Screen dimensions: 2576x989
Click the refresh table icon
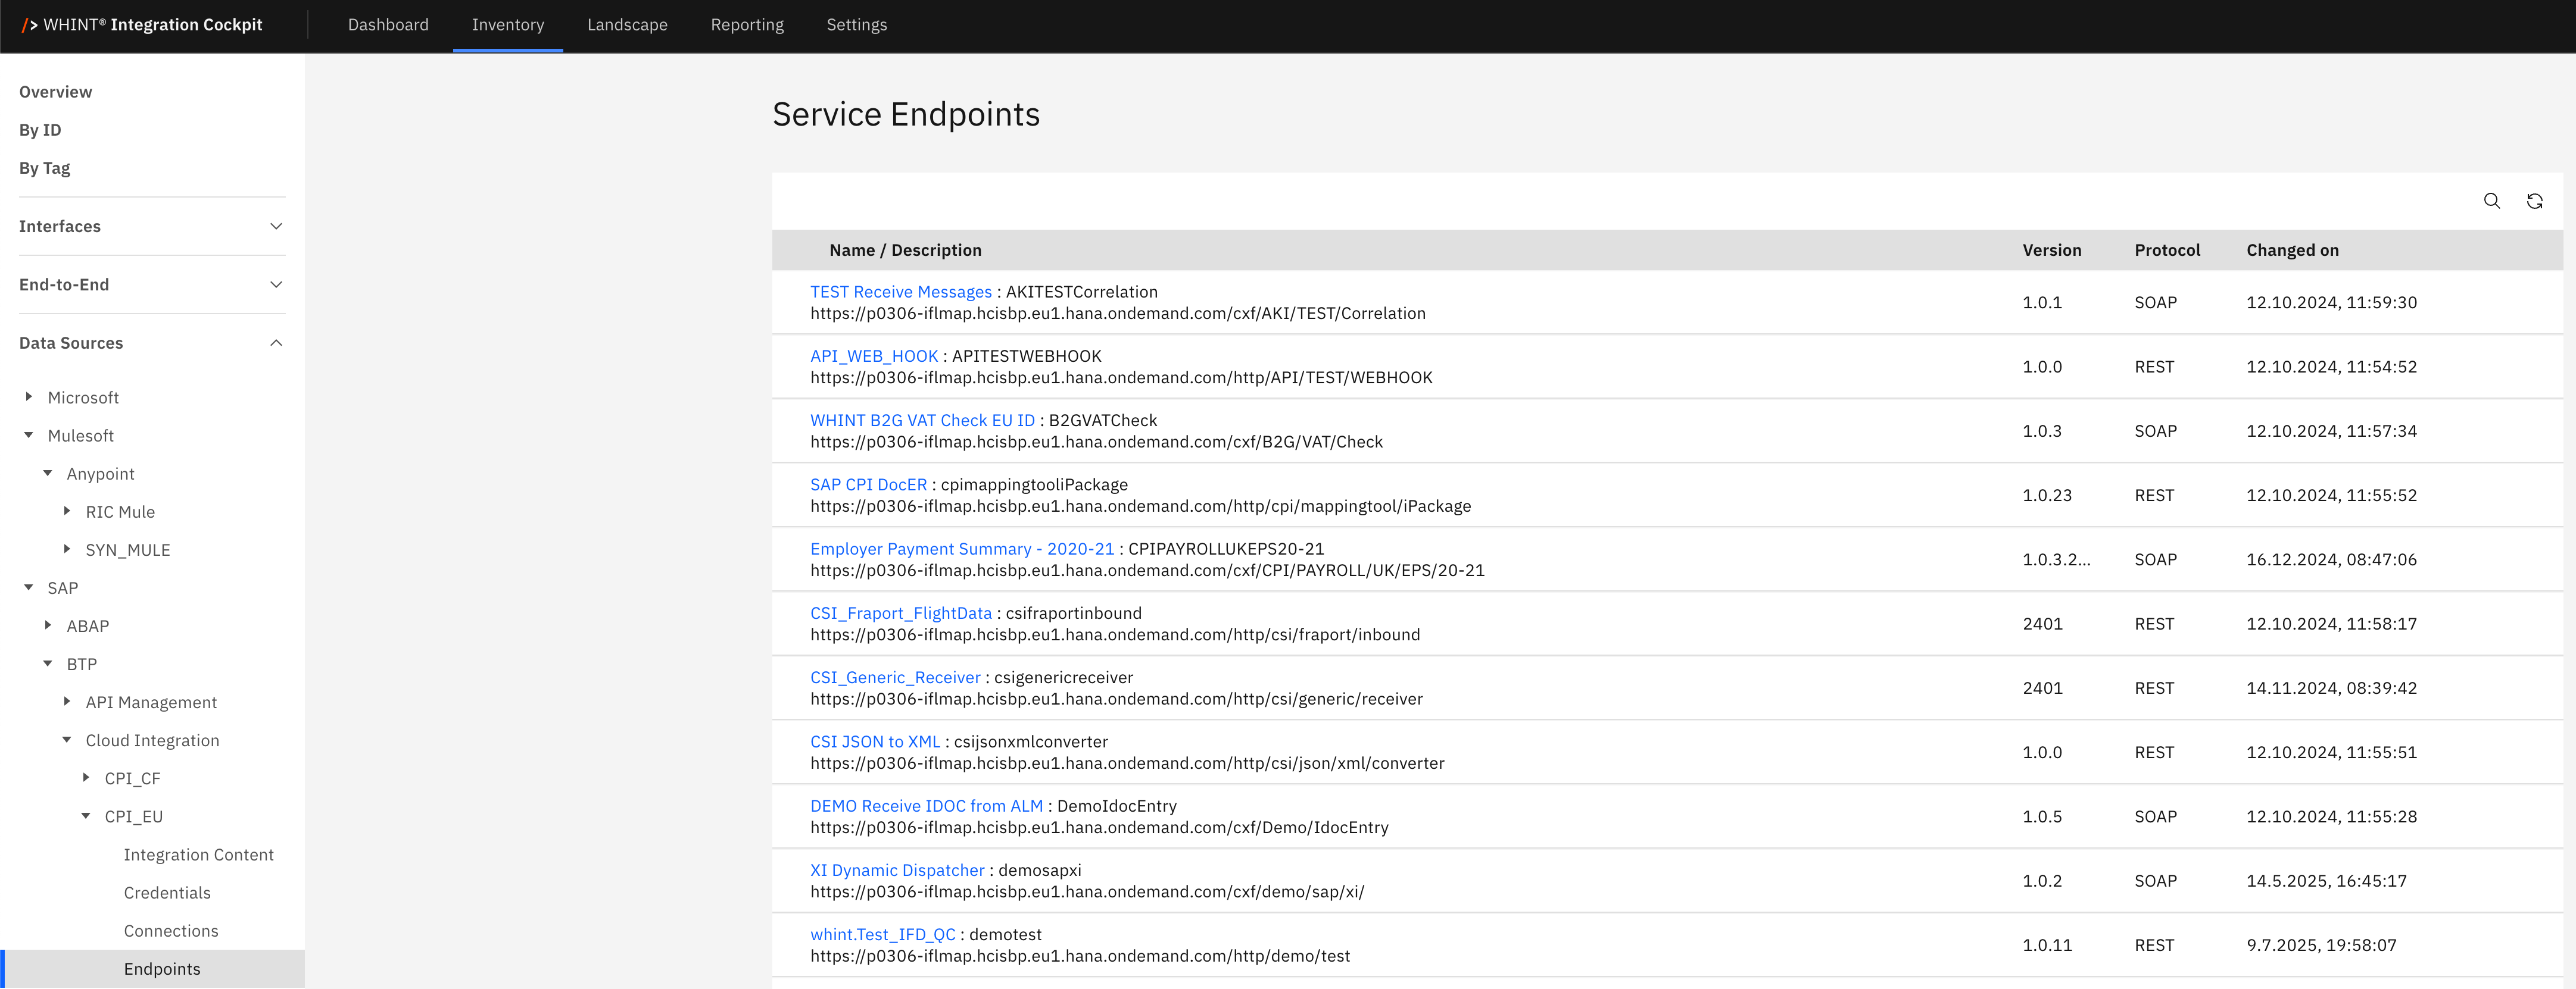[2534, 201]
